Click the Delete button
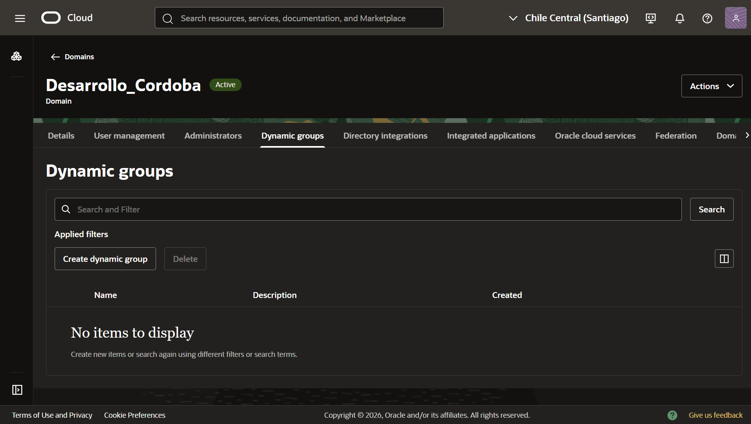This screenshot has height=424, width=751. click(x=185, y=259)
